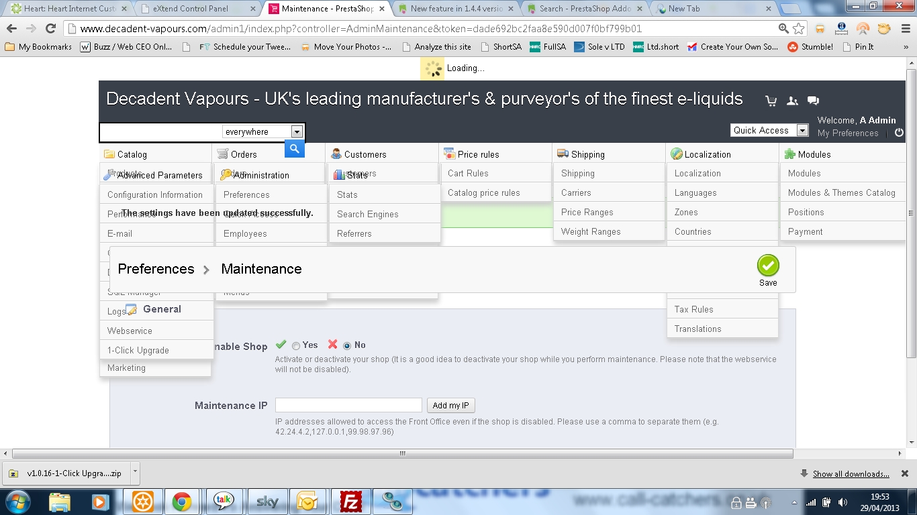Click the blue search magnifier button
The image size is (917, 515).
[295, 149]
